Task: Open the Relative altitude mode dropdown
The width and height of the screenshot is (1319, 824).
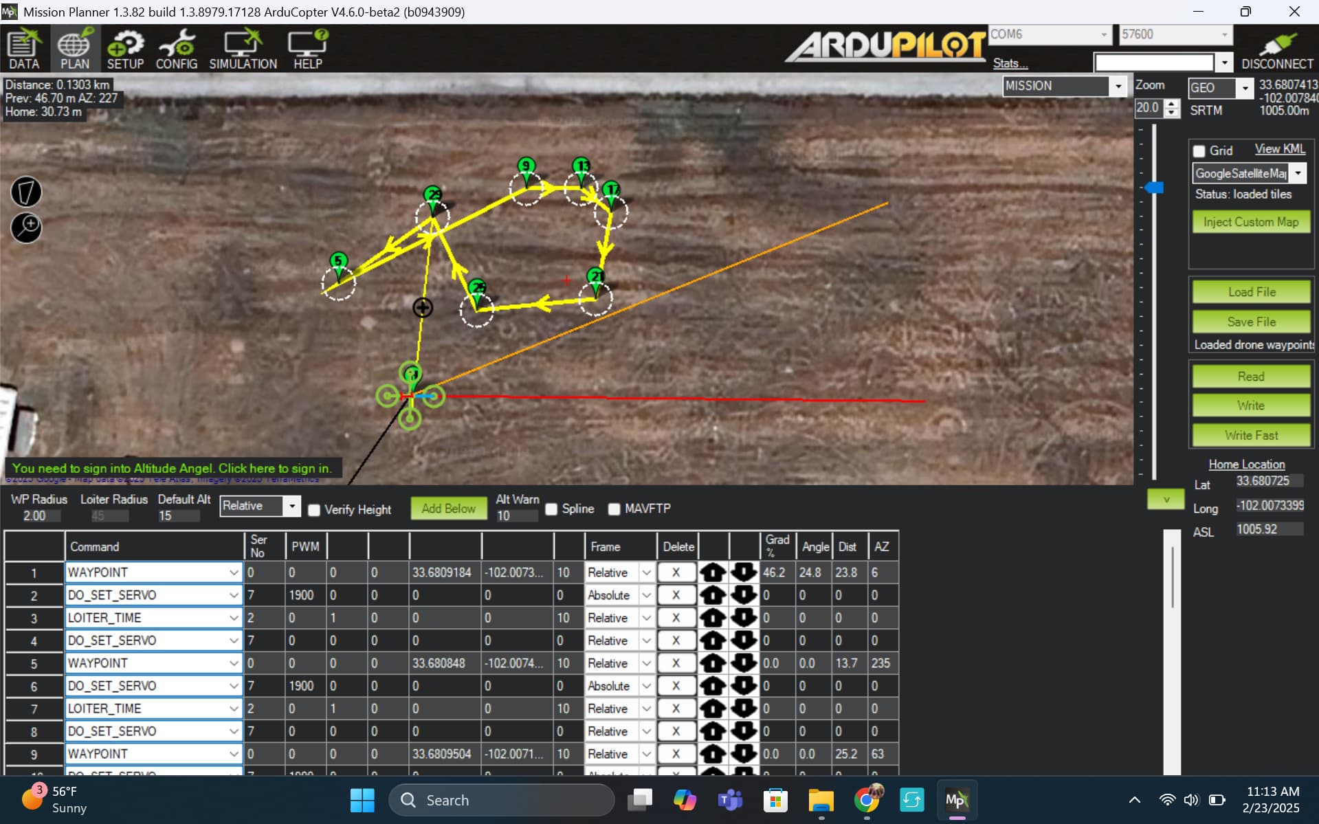Action: [291, 506]
